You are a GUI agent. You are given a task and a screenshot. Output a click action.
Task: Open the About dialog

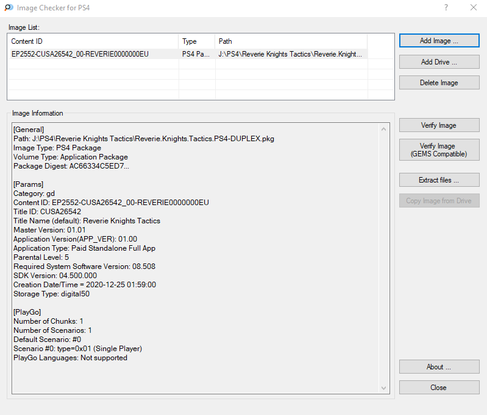pyautogui.click(x=439, y=367)
